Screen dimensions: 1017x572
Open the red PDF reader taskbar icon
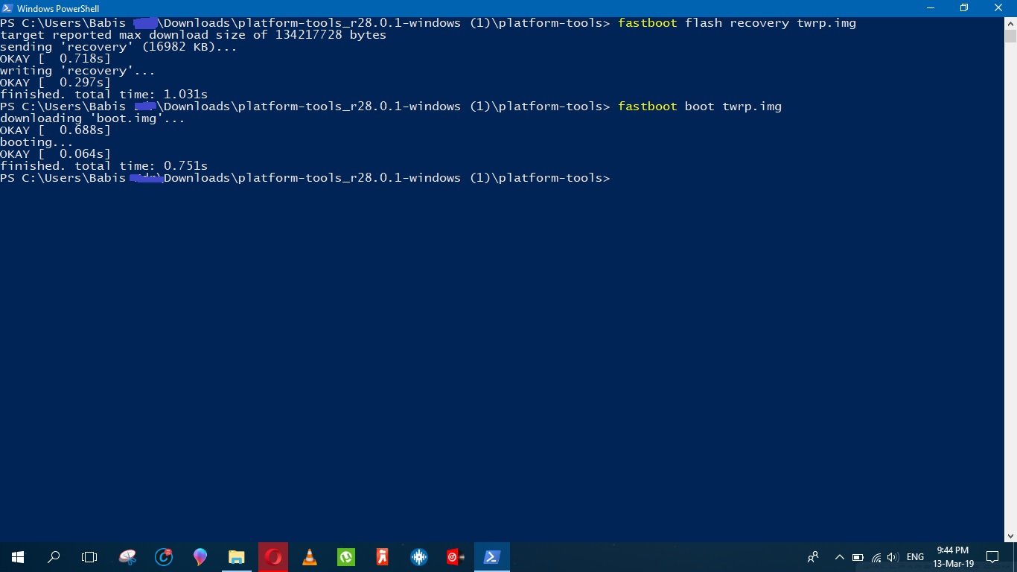[383, 557]
